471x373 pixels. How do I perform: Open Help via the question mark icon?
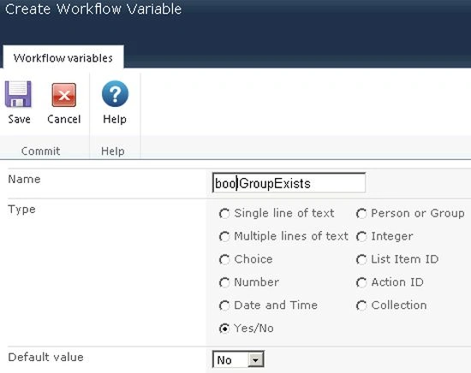click(x=115, y=93)
